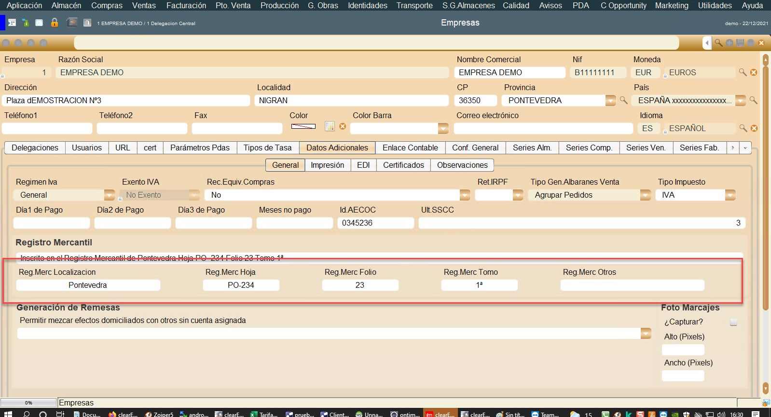Select the Impresión sub-tab

pyautogui.click(x=327, y=165)
